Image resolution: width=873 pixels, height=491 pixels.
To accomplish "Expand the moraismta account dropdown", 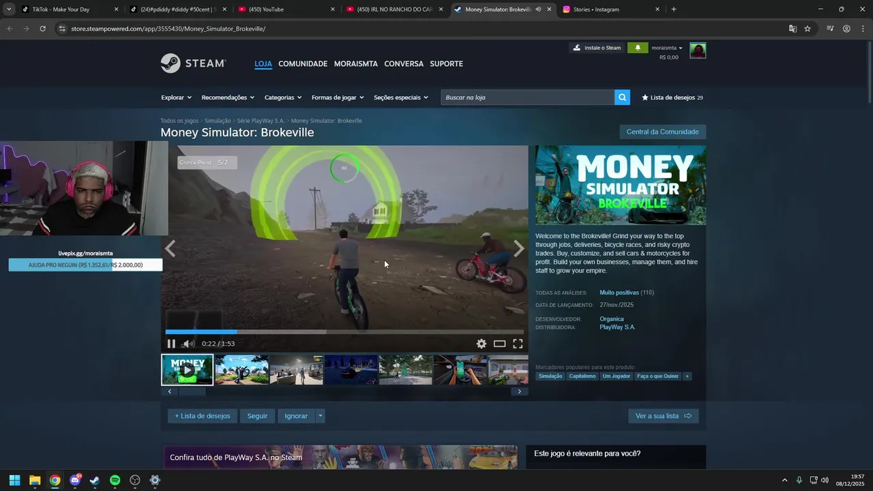I will point(667,48).
